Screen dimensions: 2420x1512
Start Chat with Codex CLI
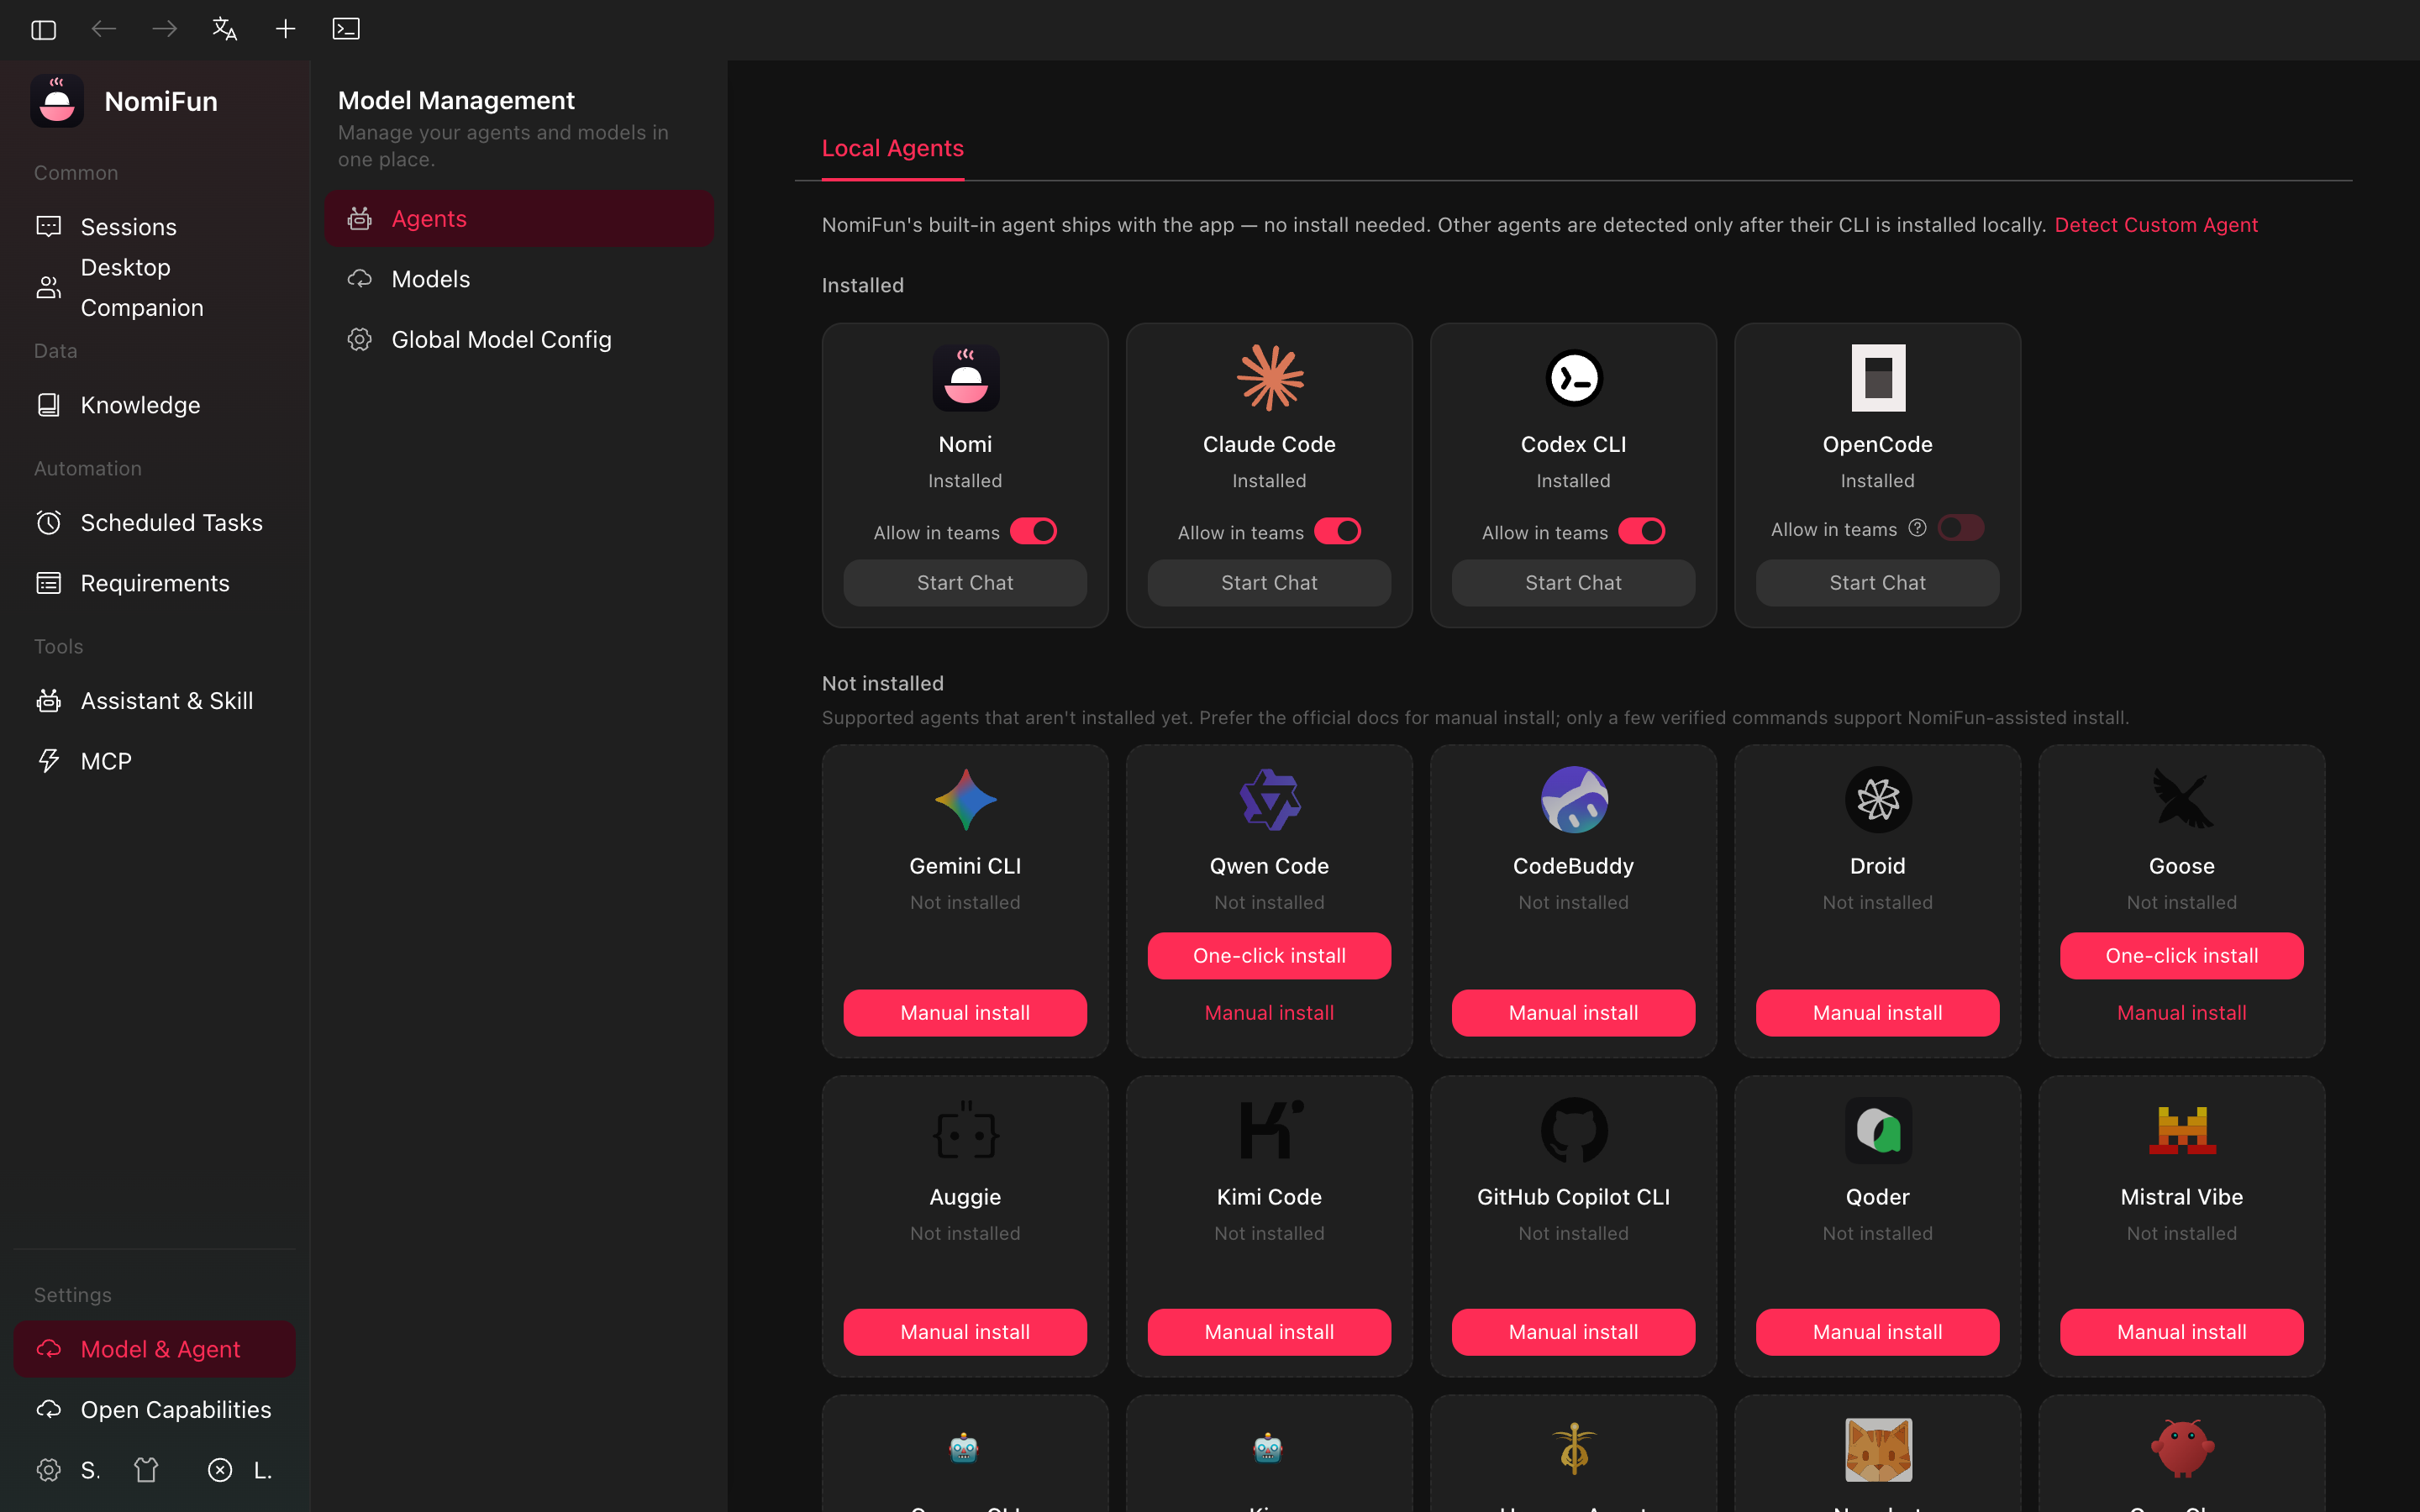(x=1573, y=583)
